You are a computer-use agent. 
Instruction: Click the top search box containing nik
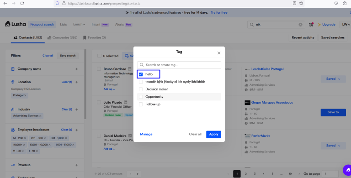click(x=276, y=25)
